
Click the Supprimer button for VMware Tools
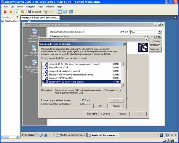tap(155, 49)
